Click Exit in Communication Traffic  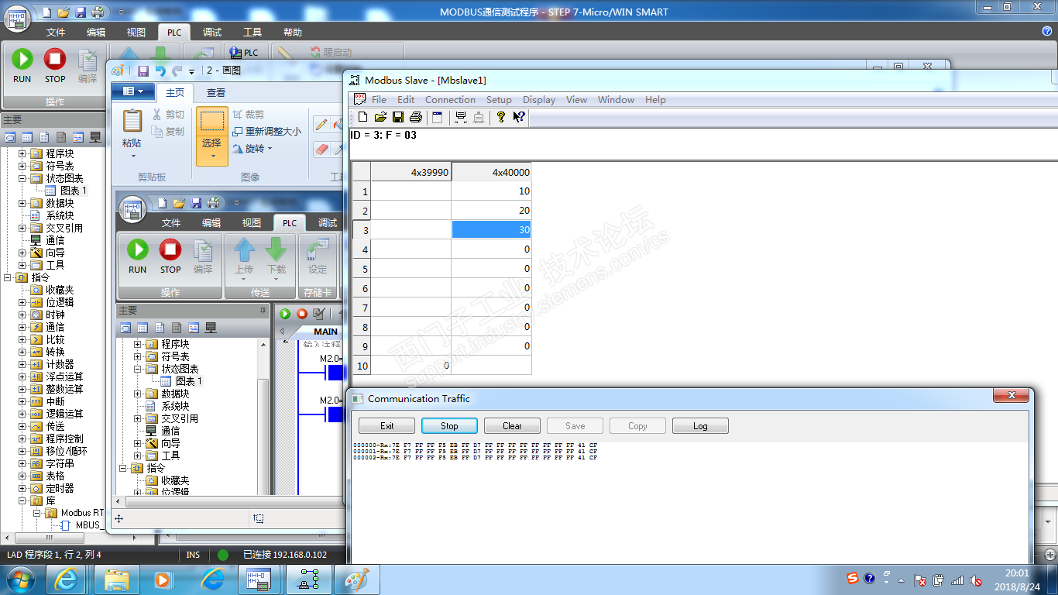387,425
